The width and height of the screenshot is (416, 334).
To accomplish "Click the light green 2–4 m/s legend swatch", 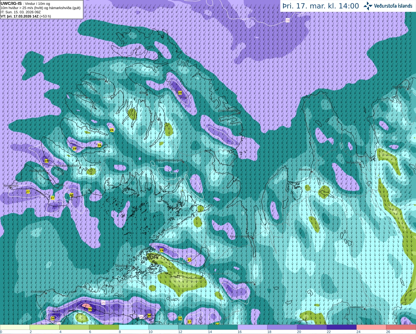I will (x=45, y=327).
